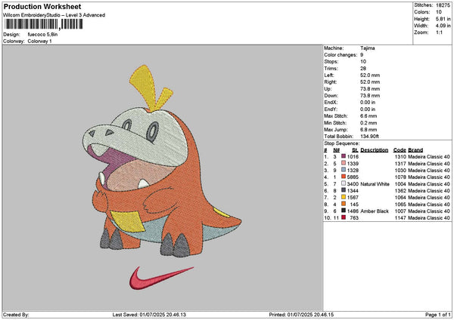Select the 'N#' column header
Image resolution: width=454 pixels, height=320 pixels.
(336, 150)
